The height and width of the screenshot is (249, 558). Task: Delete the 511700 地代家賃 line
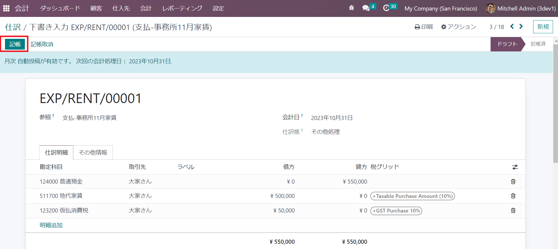(513, 196)
